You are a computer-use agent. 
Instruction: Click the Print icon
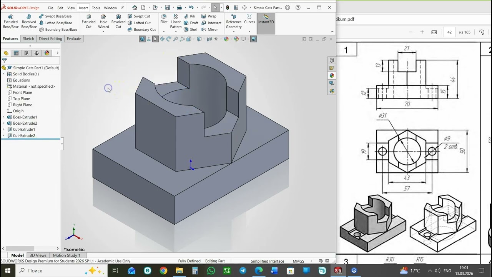tap(179, 8)
